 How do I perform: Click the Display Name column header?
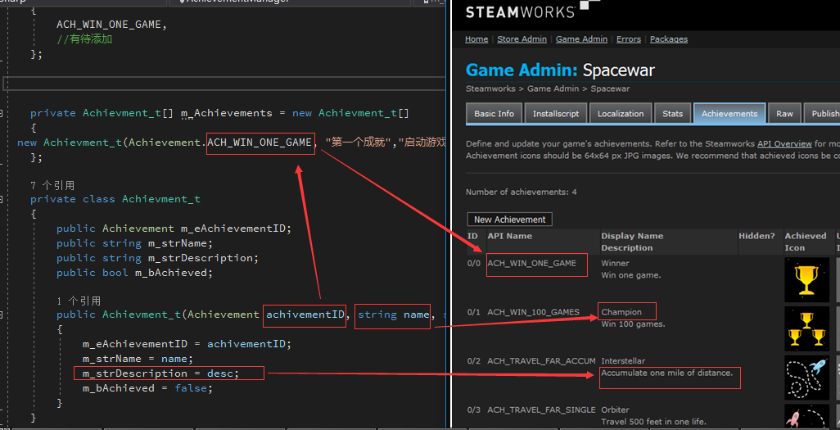click(632, 236)
